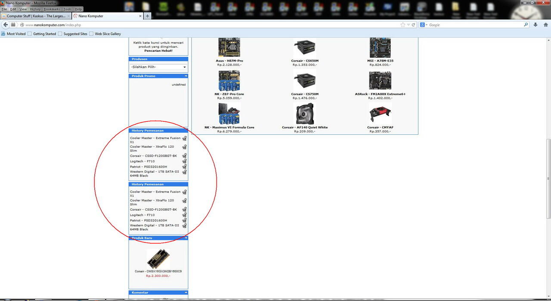
Task: Click the Corsair CS750M power supply image
Action: point(305,81)
